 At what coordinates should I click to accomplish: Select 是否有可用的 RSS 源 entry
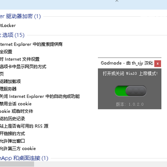[x=24, y=126]
